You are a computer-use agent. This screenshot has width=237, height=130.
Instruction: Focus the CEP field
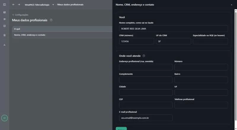(x=146, y=105)
